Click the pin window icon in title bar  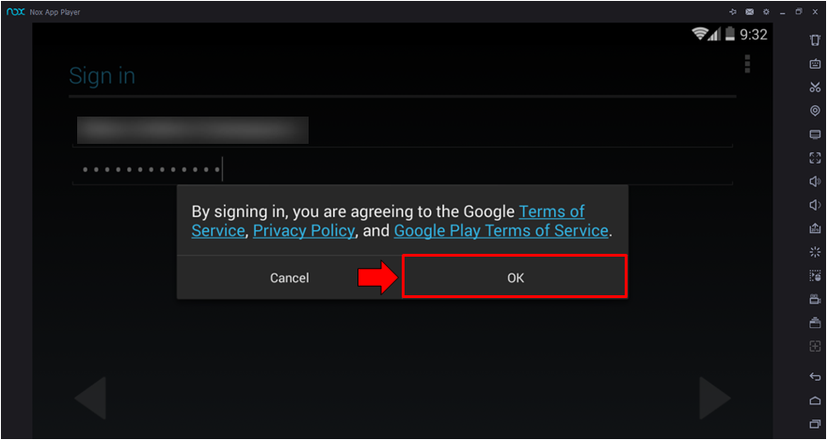pyautogui.click(x=733, y=11)
